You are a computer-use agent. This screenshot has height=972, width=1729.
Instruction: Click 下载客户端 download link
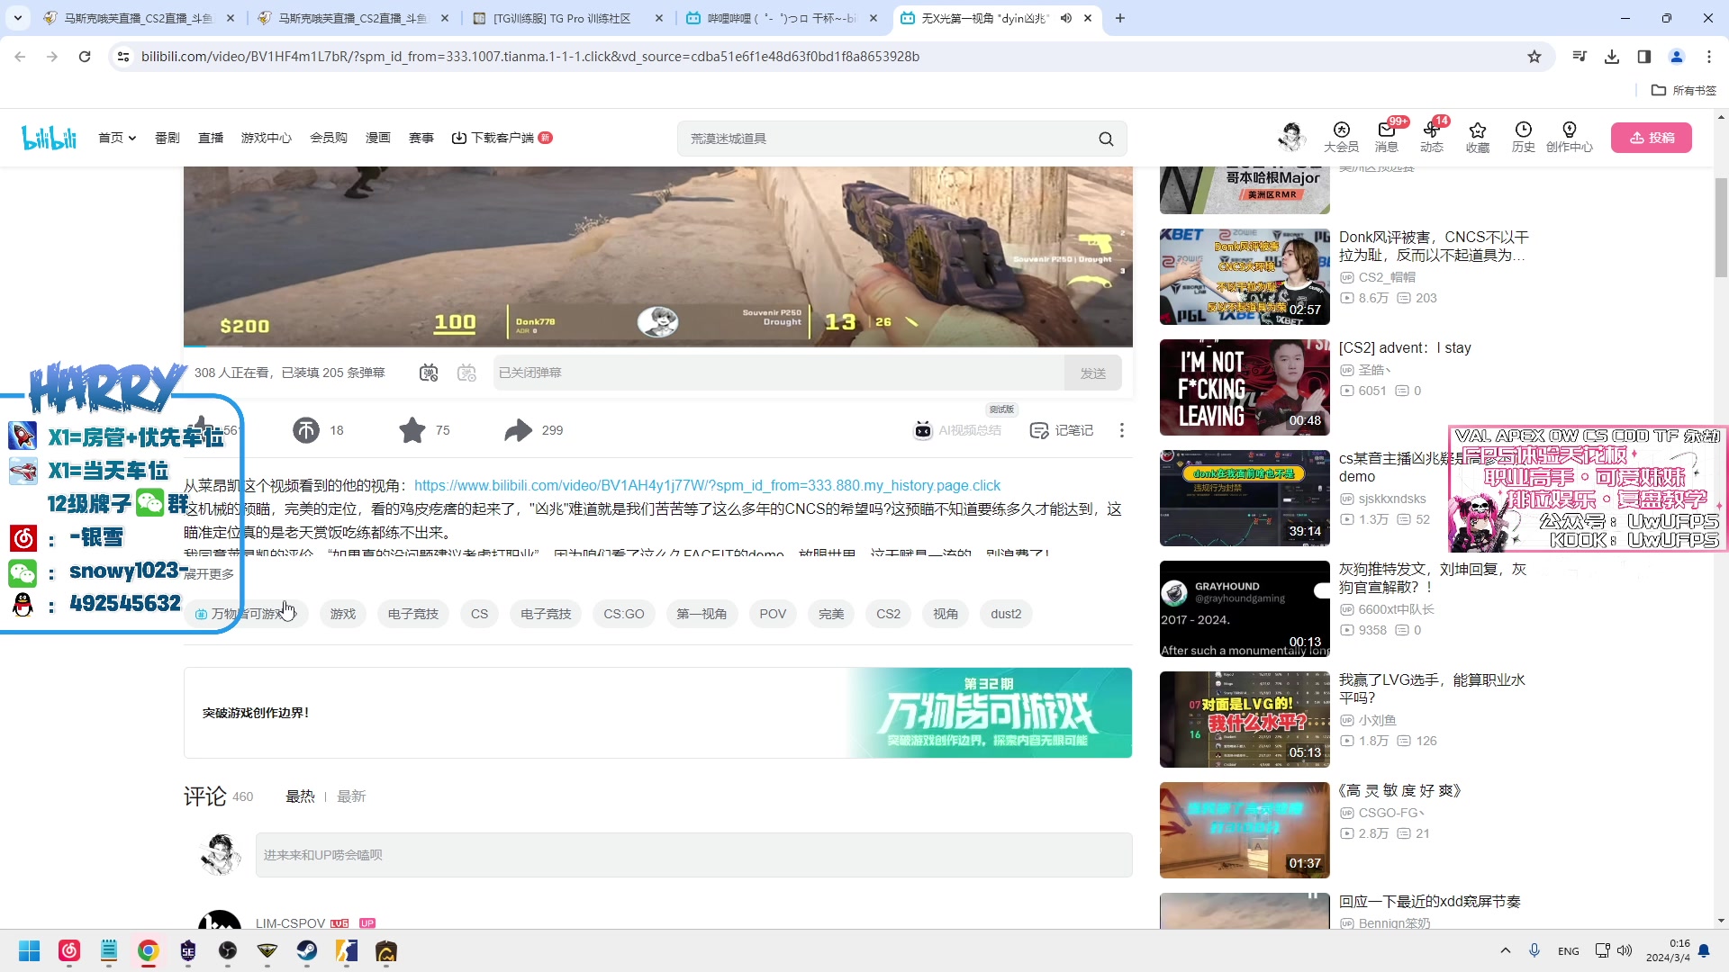click(502, 138)
